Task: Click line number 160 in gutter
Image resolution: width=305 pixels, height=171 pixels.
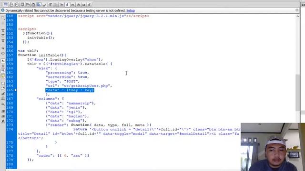Action: click(10, 68)
